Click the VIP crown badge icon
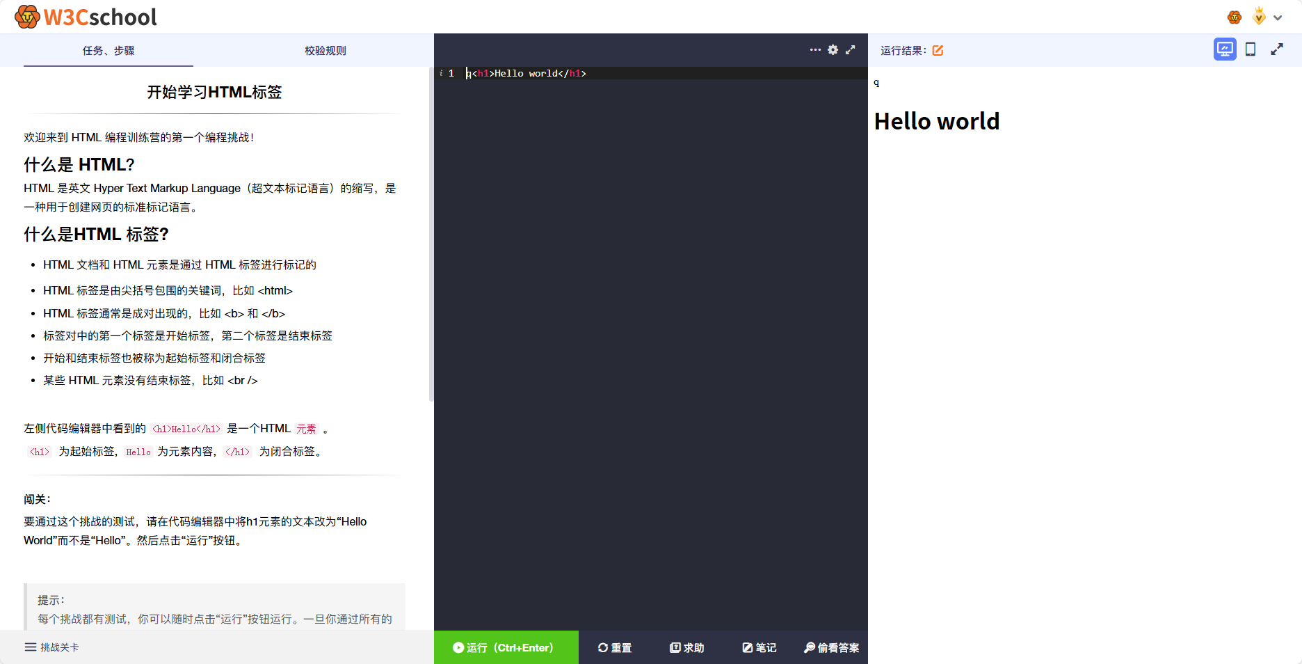 point(1259,15)
